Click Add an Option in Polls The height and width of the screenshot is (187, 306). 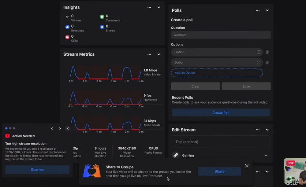[217, 73]
